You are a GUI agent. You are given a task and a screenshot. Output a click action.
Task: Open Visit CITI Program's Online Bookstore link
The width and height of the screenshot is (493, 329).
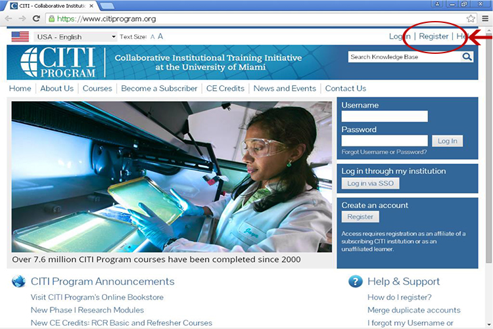[x=97, y=297]
